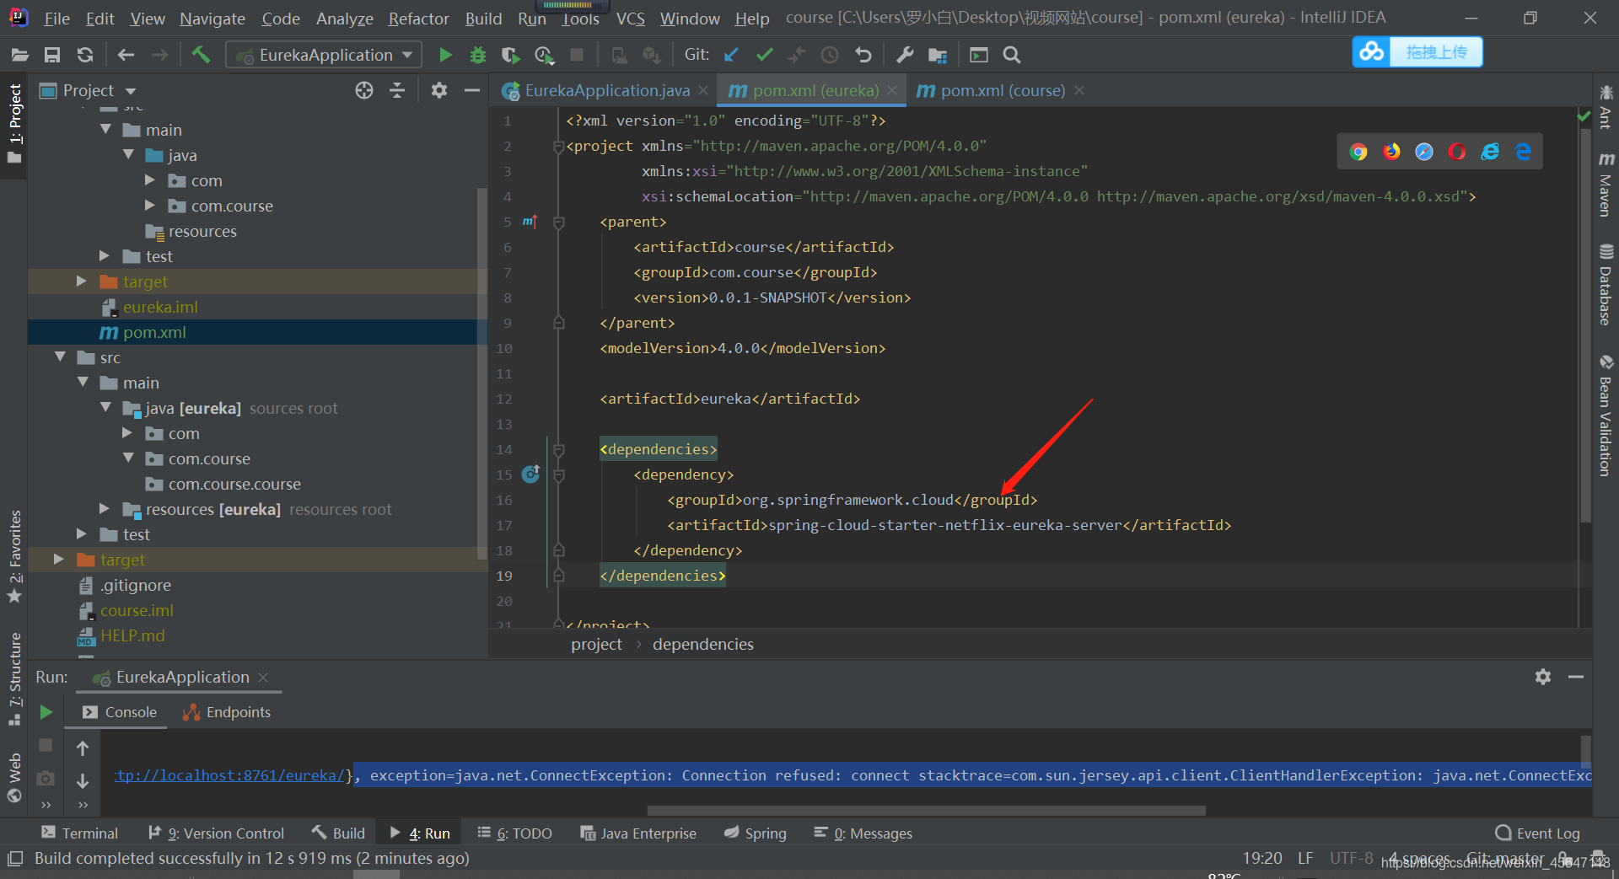Open file icon in main toolbar
The width and height of the screenshot is (1619, 879).
(19, 55)
